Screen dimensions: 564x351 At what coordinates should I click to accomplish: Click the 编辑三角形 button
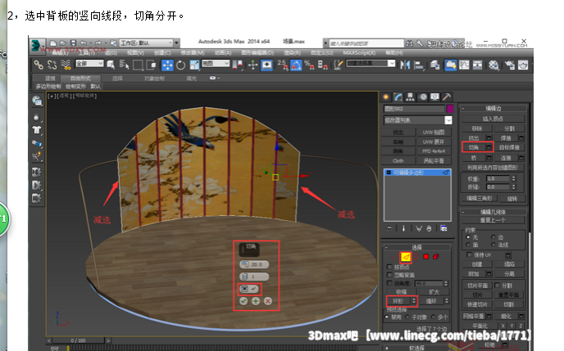pyautogui.click(x=479, y=198)
